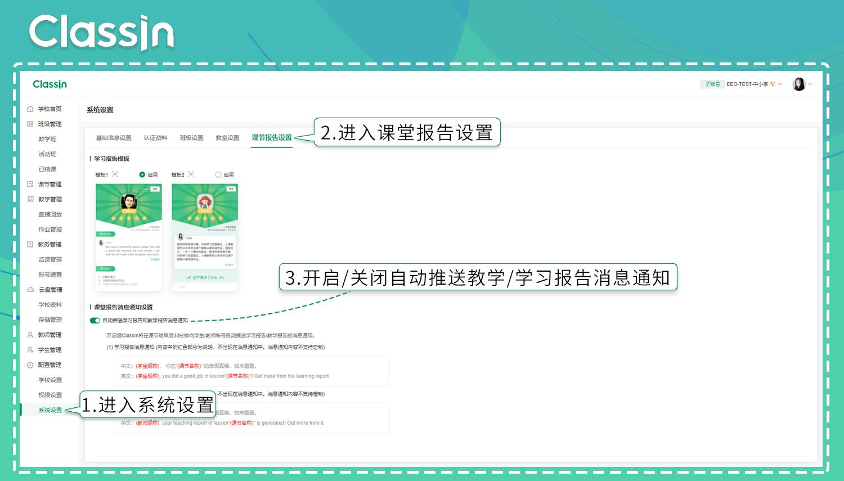Click the 学生管理 person icon

pyautogui.click(x=30, y=350)
